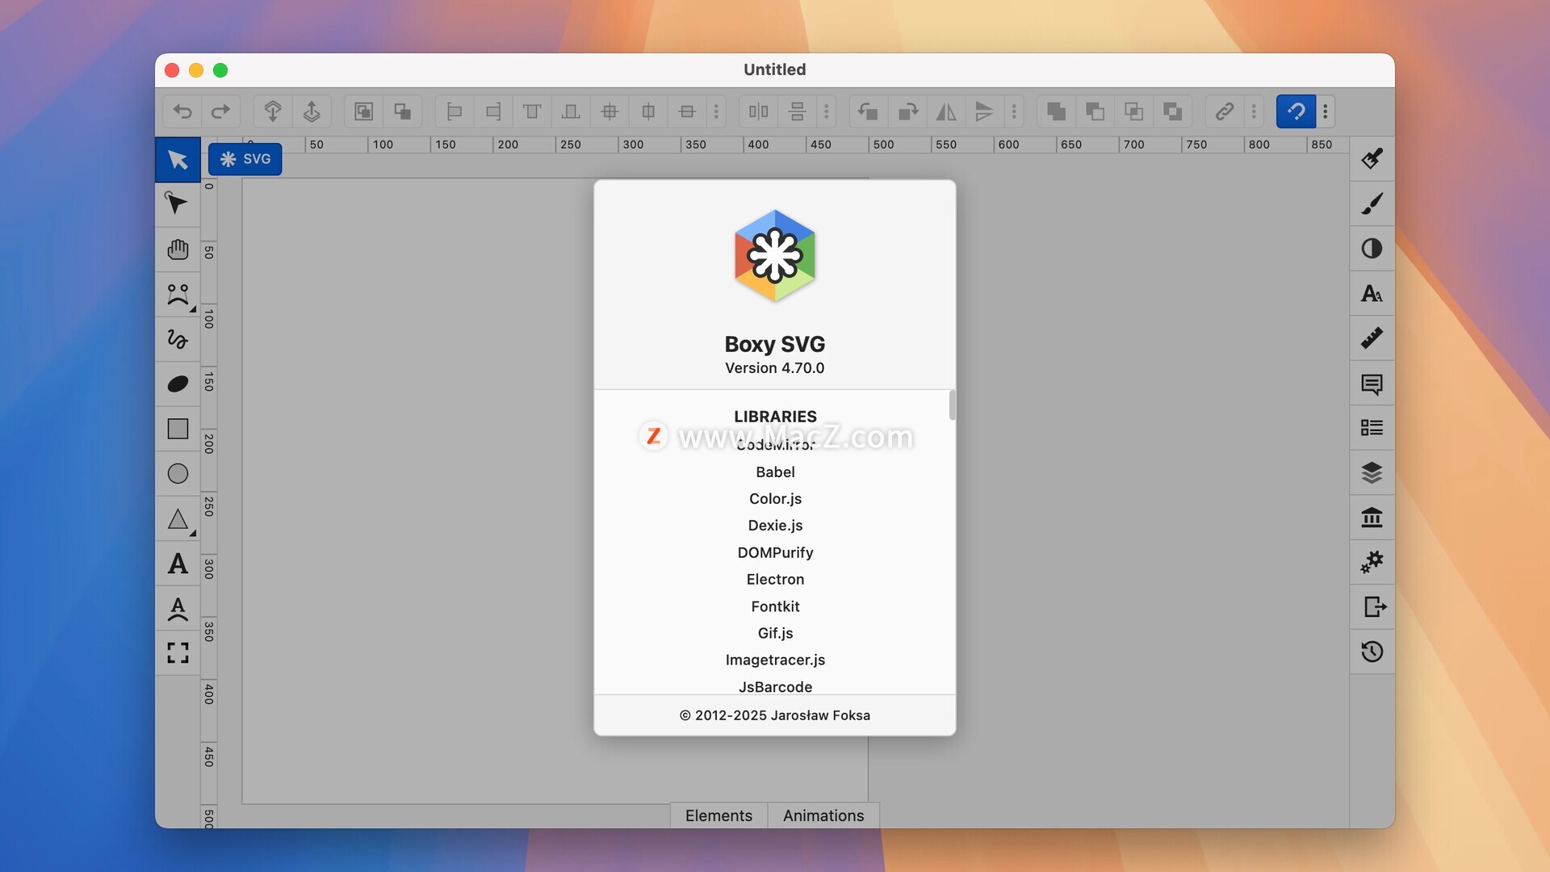Open the Stroke brush panel
Screen dimensions: 1550x872
pos(1372,203)
